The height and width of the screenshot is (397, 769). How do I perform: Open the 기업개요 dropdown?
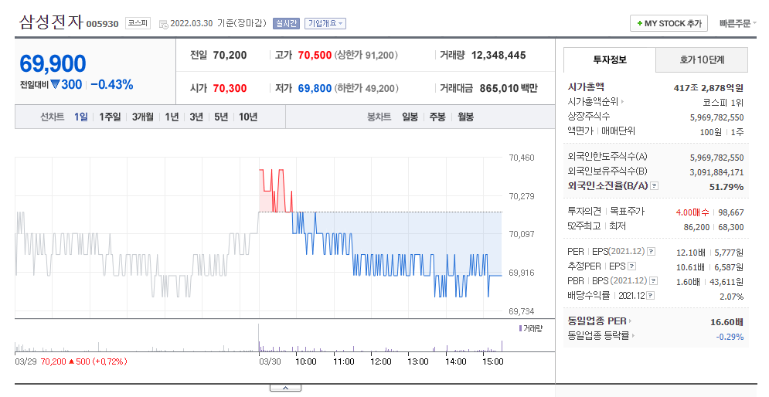[x=325, y=23]
